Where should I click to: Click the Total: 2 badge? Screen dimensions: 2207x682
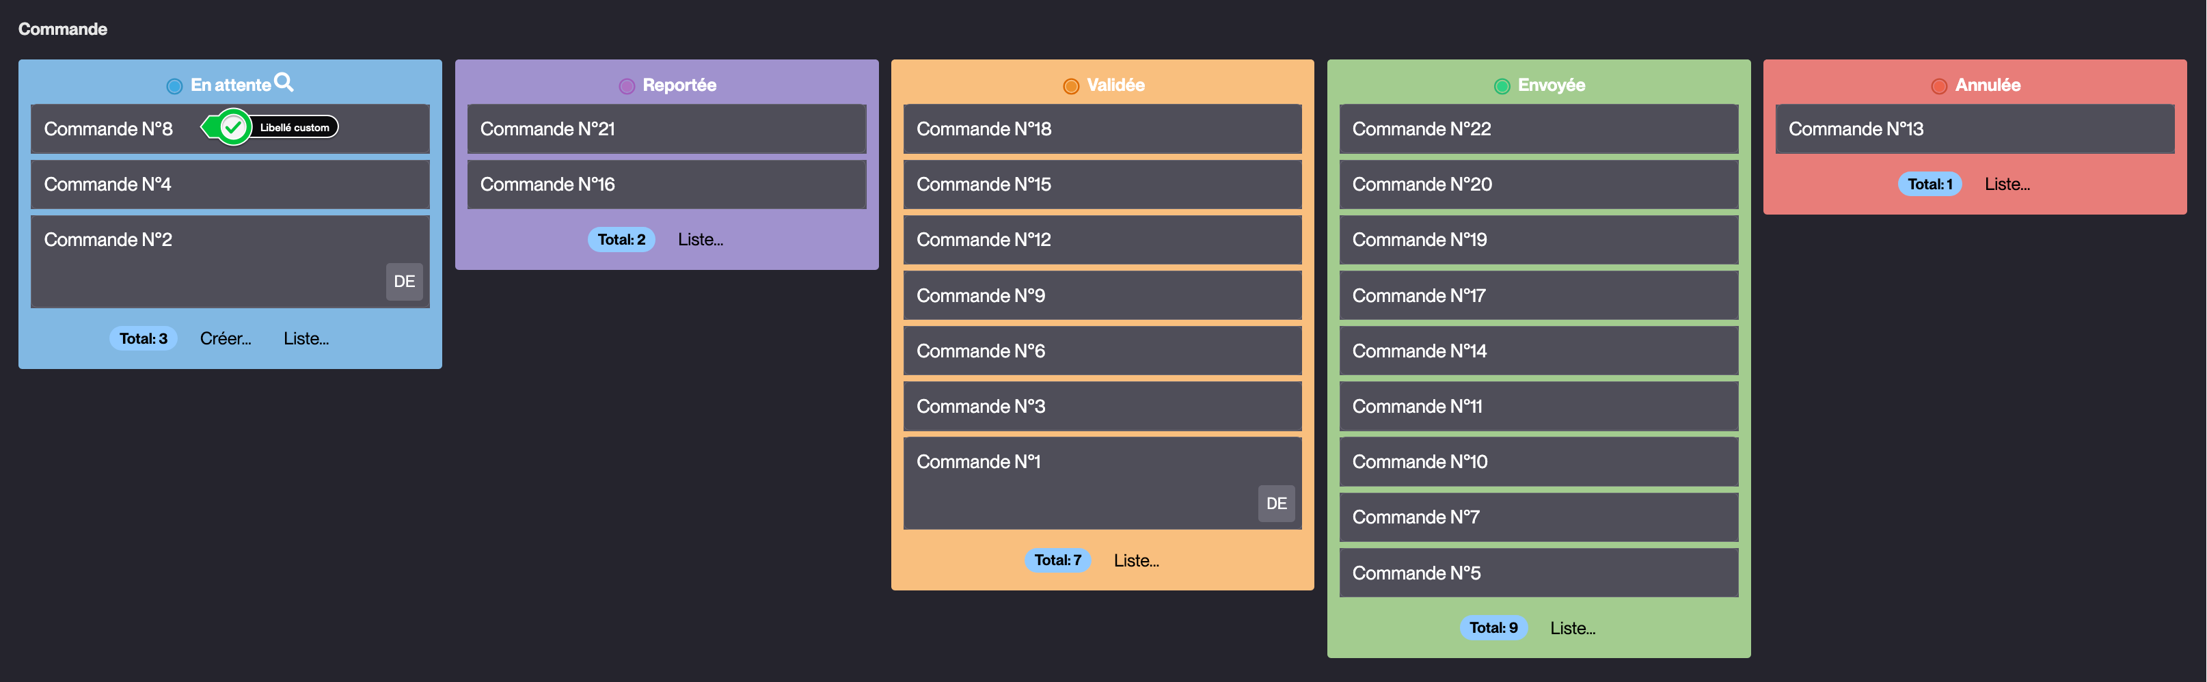click(x=621, y=240)
